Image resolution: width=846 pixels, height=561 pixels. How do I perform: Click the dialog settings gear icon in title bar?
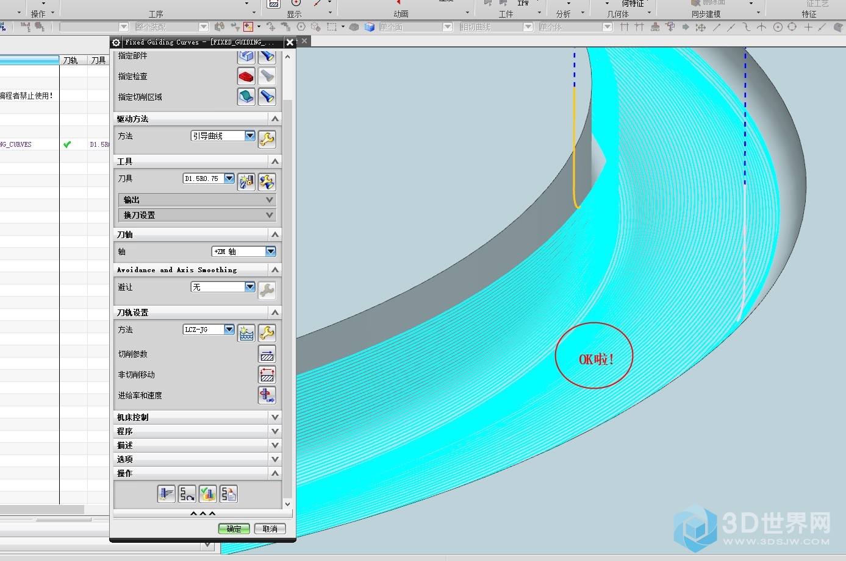116,42
